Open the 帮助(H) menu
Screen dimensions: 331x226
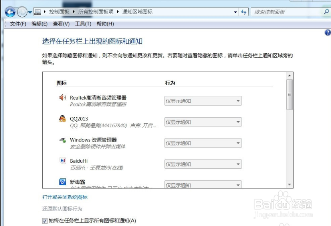coord(105,24)
